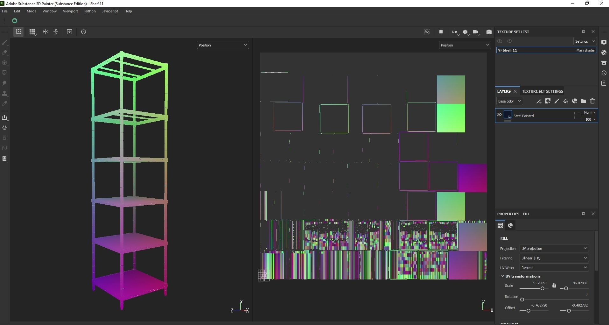Open the File menu
This screenshot has width=609, height=325.
click(5, 11)
